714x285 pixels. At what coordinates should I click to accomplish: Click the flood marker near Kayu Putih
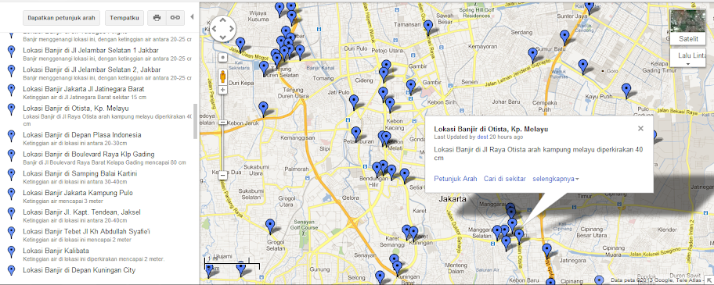tap(626, 91)
